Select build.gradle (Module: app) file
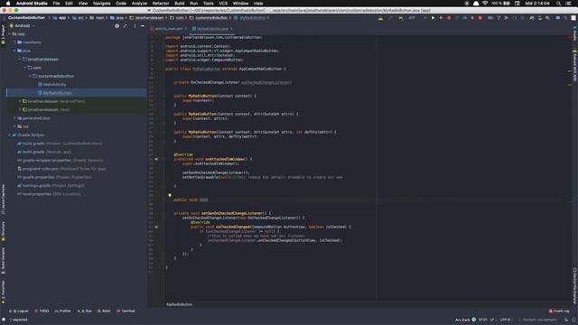 coord(44,152)
